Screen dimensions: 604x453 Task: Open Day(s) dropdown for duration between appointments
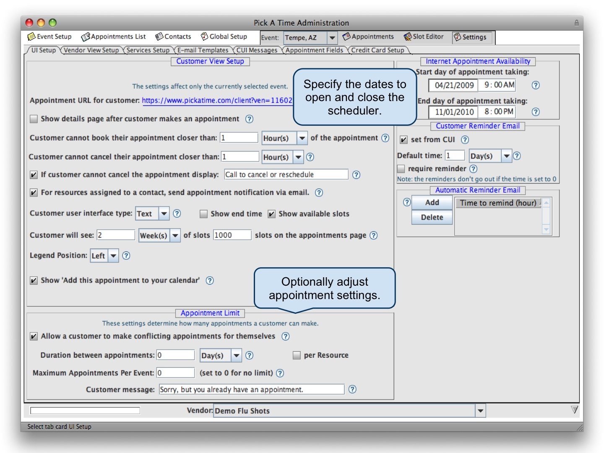221,356
